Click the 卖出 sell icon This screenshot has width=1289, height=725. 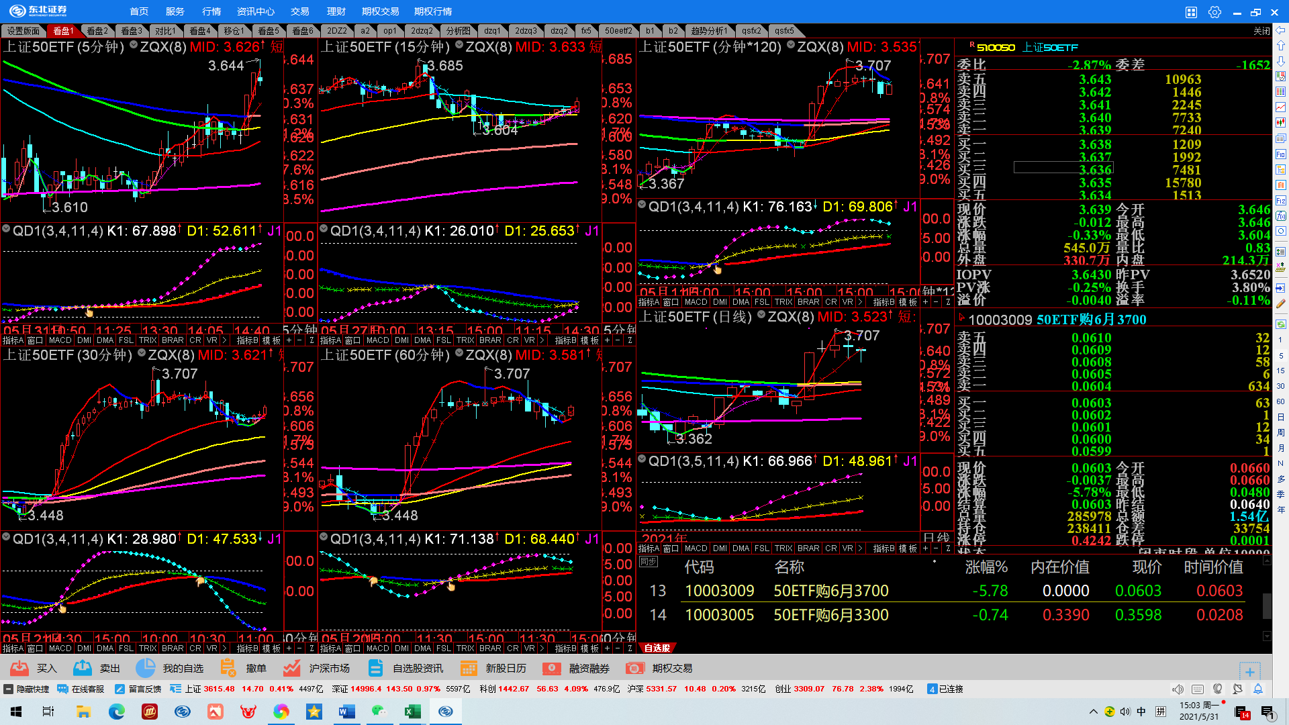point(83,668)
